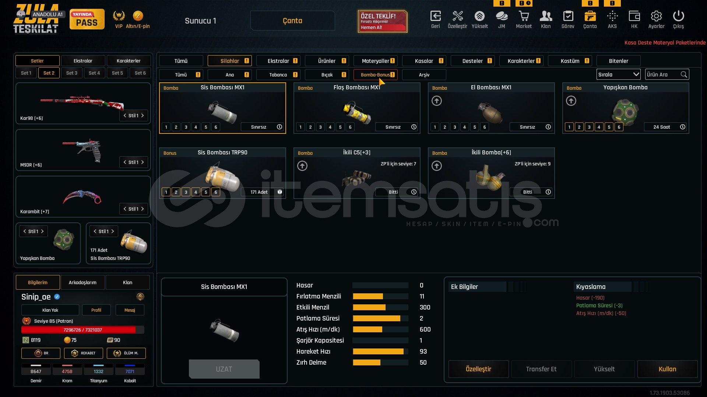This screenshot has width=707, height=397.
Task: Click the Özelleştir tools icon in top bar
Action: click(x=457, y=17)
